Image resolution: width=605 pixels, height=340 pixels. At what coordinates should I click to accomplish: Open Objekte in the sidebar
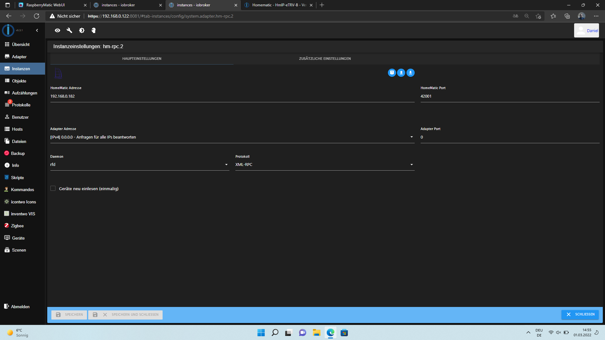(22, 81)
